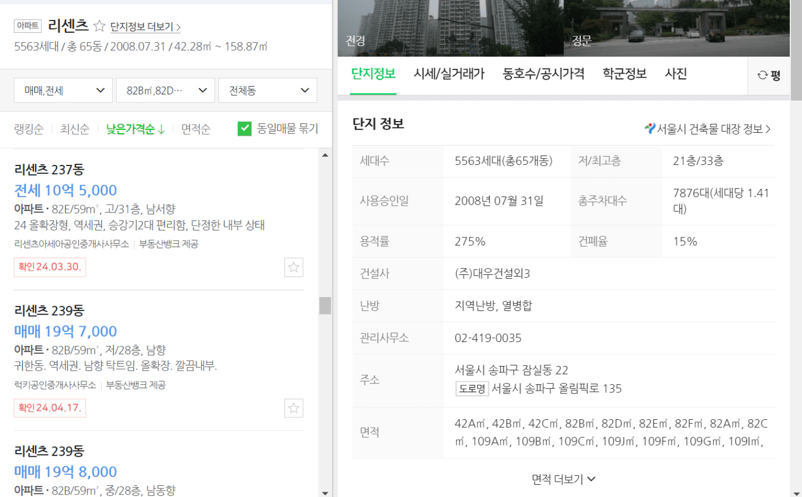The image size is (802, 497).
Task: Open the 매매 19억 7,000 listing
Action: click(x=65, y=331)
